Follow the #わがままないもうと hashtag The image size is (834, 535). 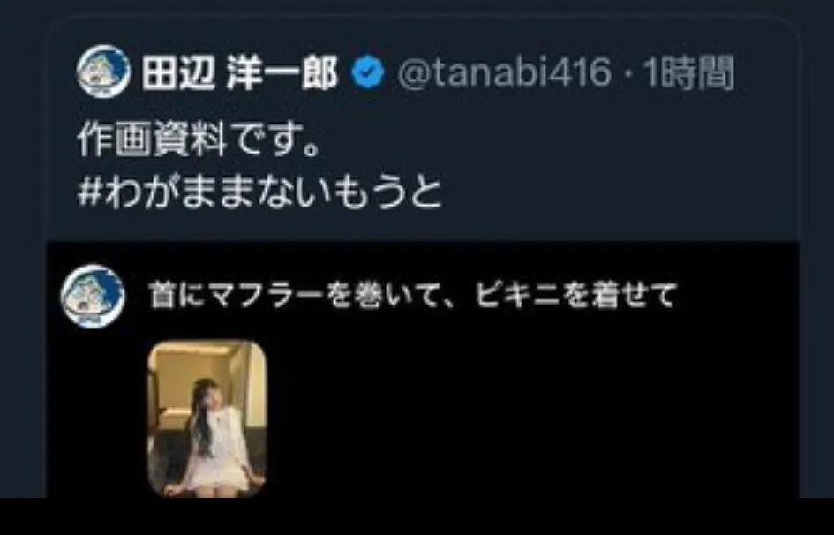[x=259, y=192]
